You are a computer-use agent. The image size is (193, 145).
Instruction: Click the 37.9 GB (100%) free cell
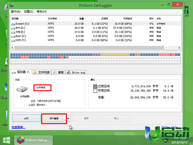[123, 28]
